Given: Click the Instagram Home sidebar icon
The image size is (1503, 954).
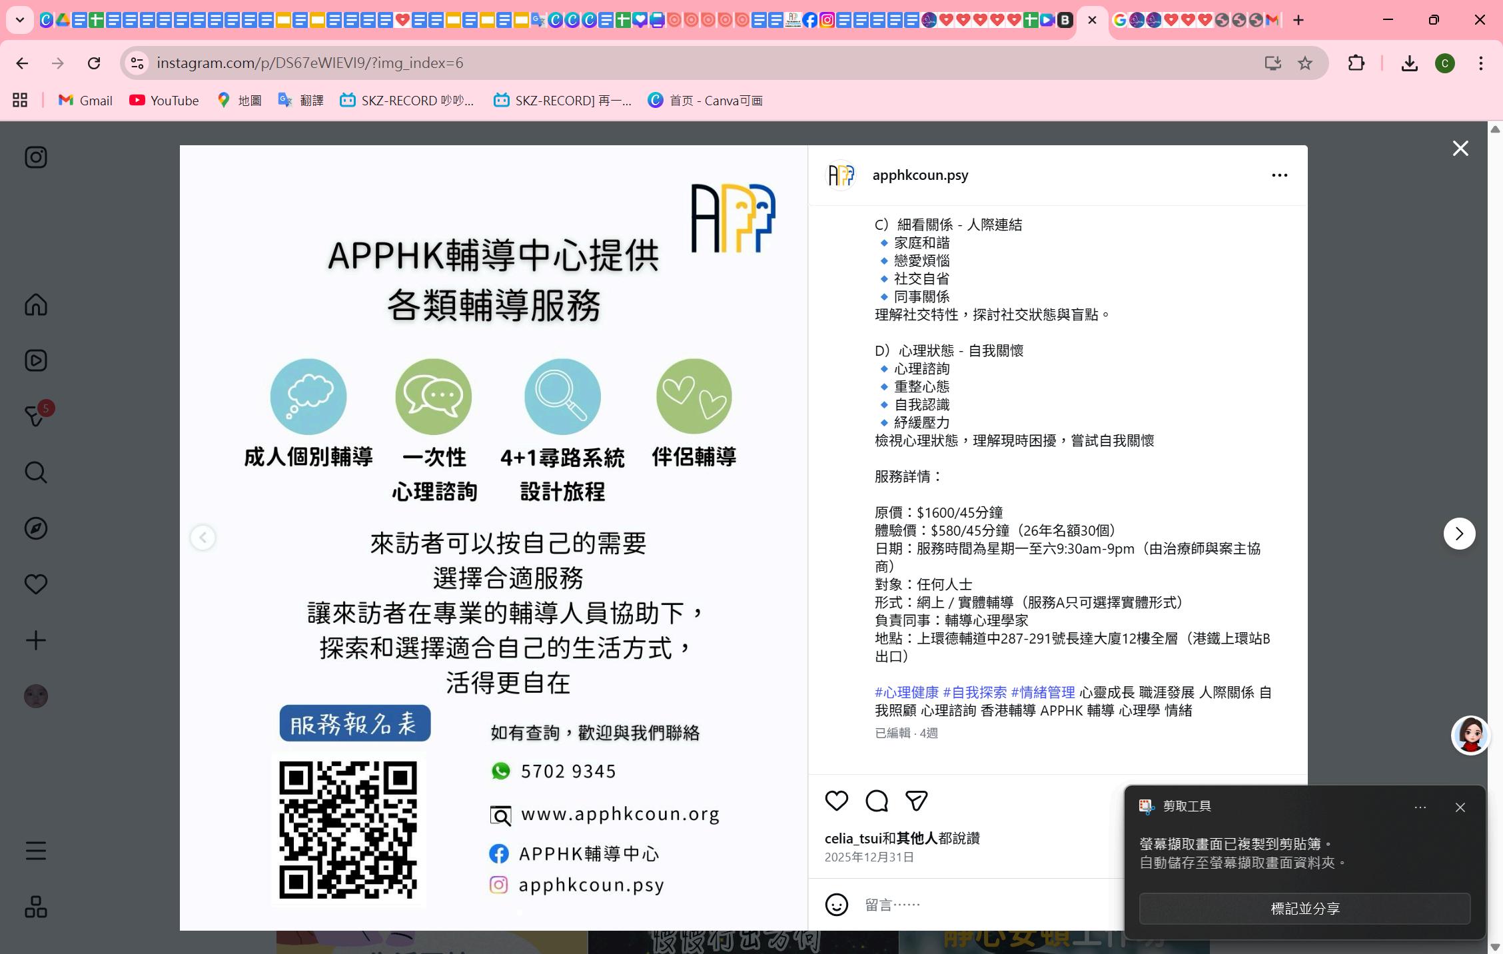Looking at the screenshot, I should coord(36,305).
